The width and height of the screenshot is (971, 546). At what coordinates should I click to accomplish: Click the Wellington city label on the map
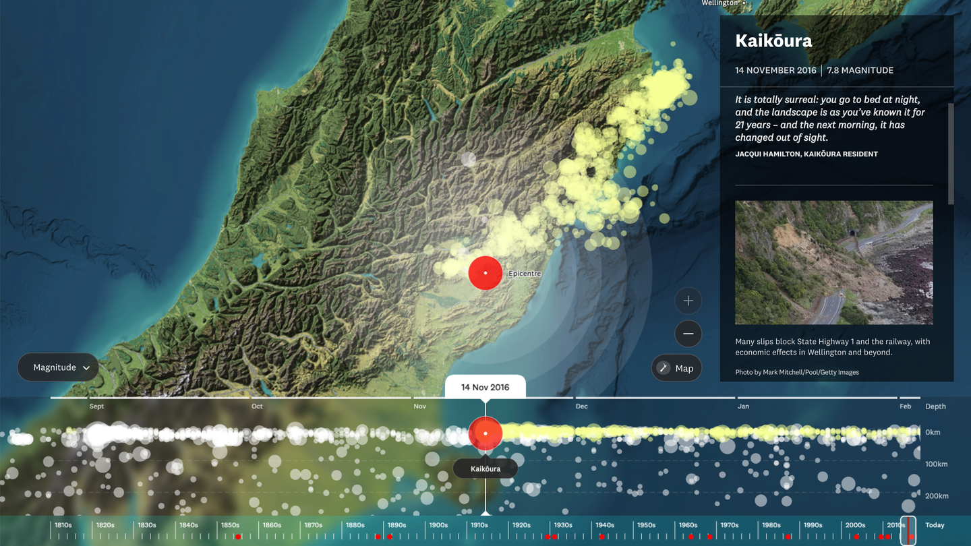(720, 3)
